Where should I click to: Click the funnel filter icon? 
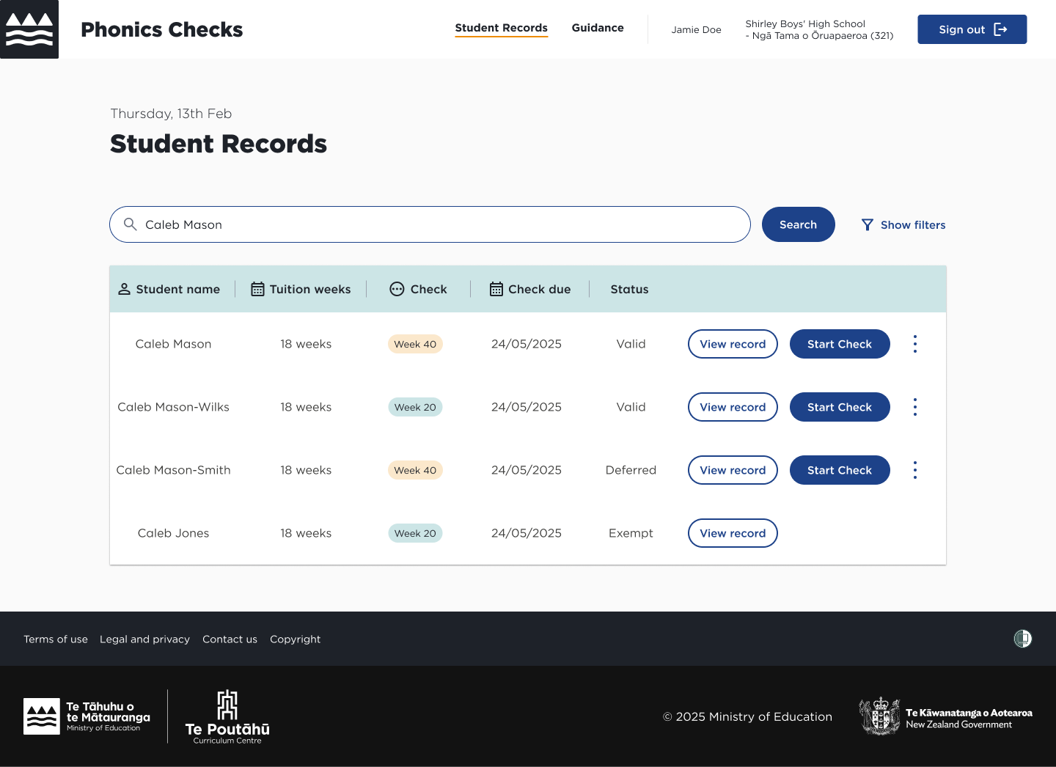(867, 225)
